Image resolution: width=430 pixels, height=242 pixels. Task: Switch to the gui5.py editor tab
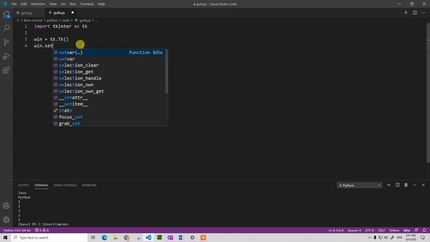(x=27, y=13)
